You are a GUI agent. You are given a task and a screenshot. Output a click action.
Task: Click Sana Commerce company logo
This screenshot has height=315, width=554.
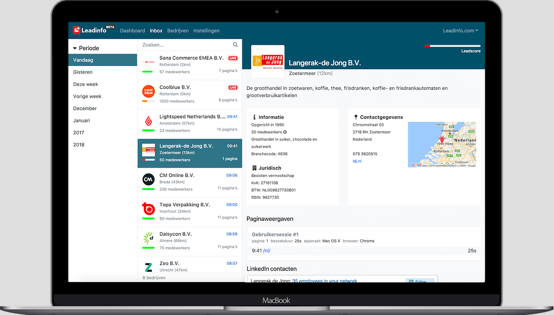tap(149, 62)
